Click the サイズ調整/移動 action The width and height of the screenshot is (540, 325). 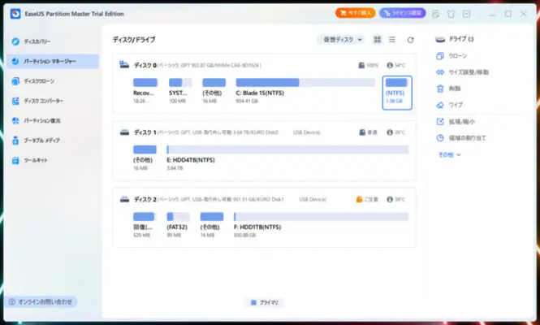462,72
